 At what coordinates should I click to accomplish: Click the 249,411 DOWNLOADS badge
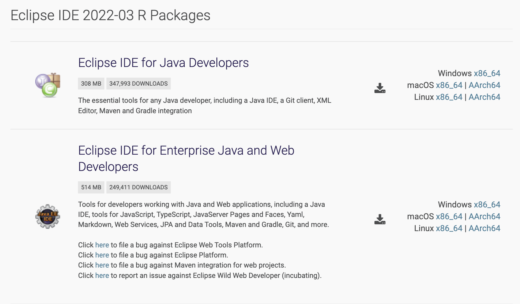point(138,187)
